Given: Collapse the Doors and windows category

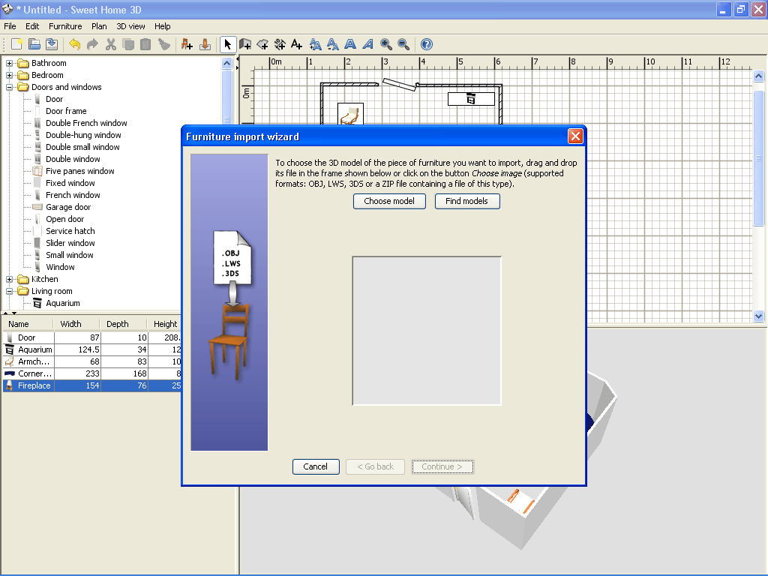Looking at the screenshot, I should tap(7, 87).
